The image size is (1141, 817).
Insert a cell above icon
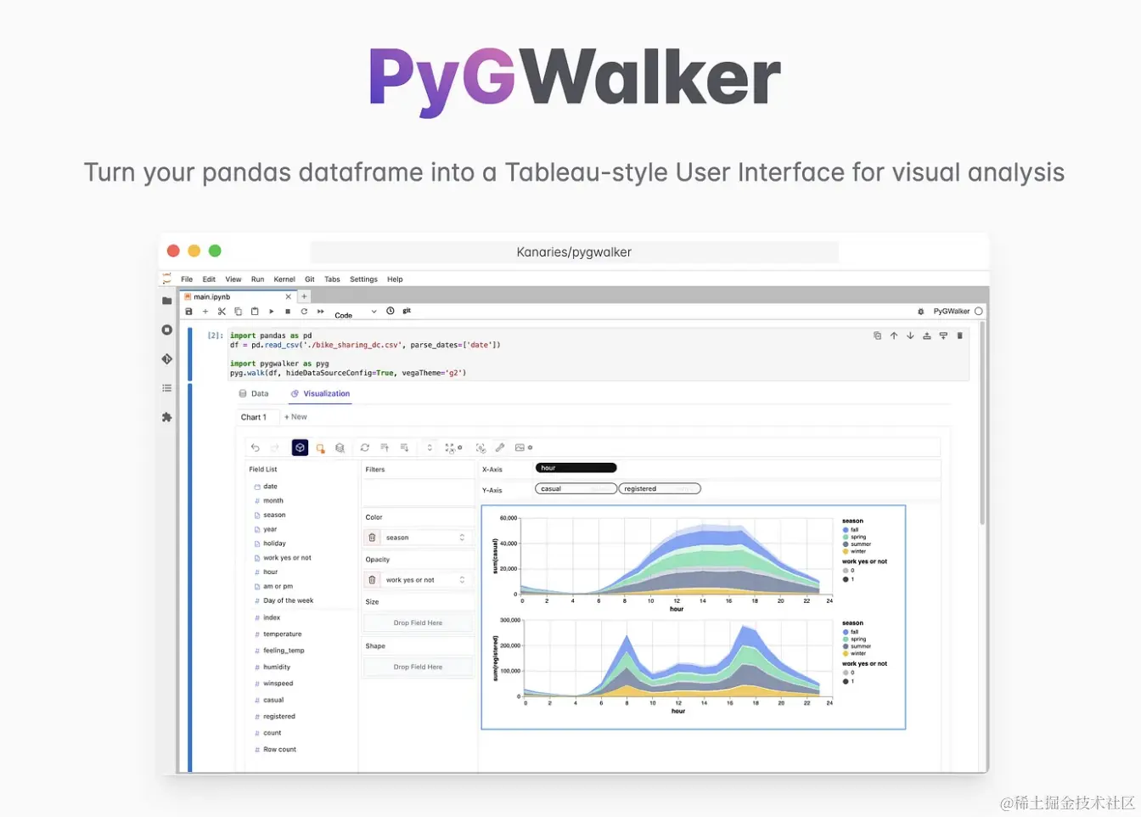pyautogui.click(x=927, y=335)
